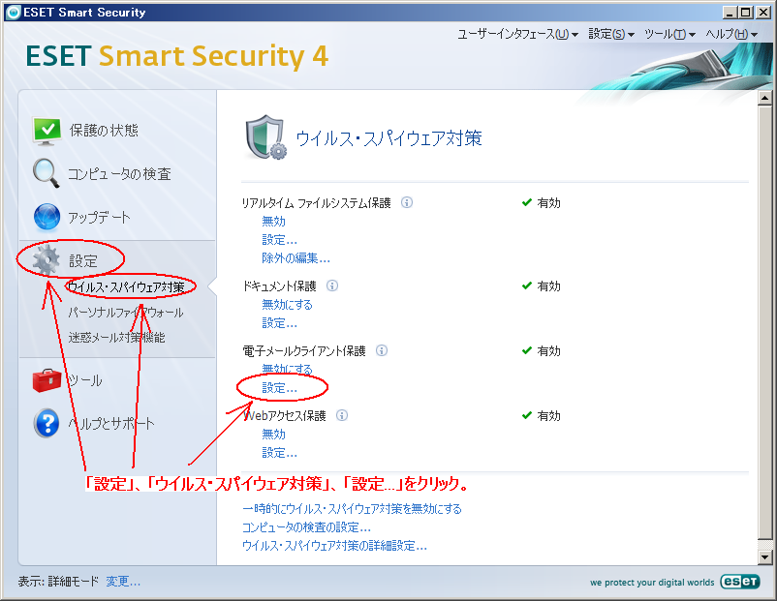Click the scrollbar down arrow on right
The width and height of the screenshot is (777, 601).
[764, 557]
